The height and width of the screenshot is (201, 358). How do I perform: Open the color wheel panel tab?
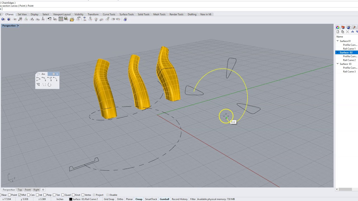[338, 27]
